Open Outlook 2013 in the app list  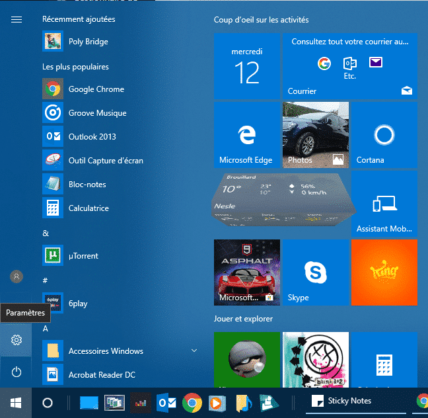[x=92, y=137]
